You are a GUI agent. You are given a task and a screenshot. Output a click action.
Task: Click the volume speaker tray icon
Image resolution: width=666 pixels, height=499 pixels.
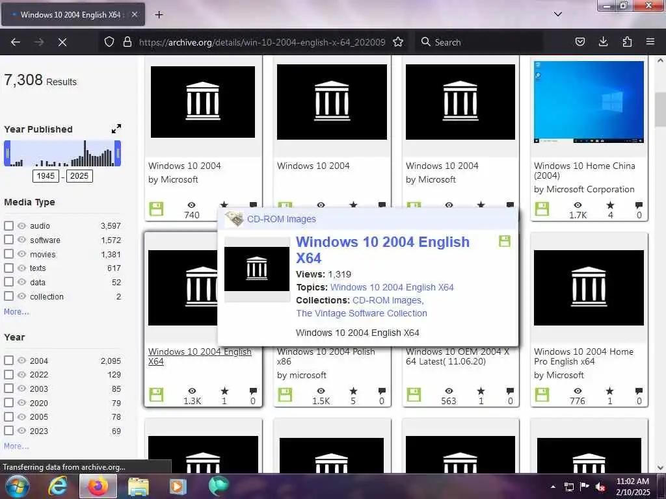(x=600, y=487)
